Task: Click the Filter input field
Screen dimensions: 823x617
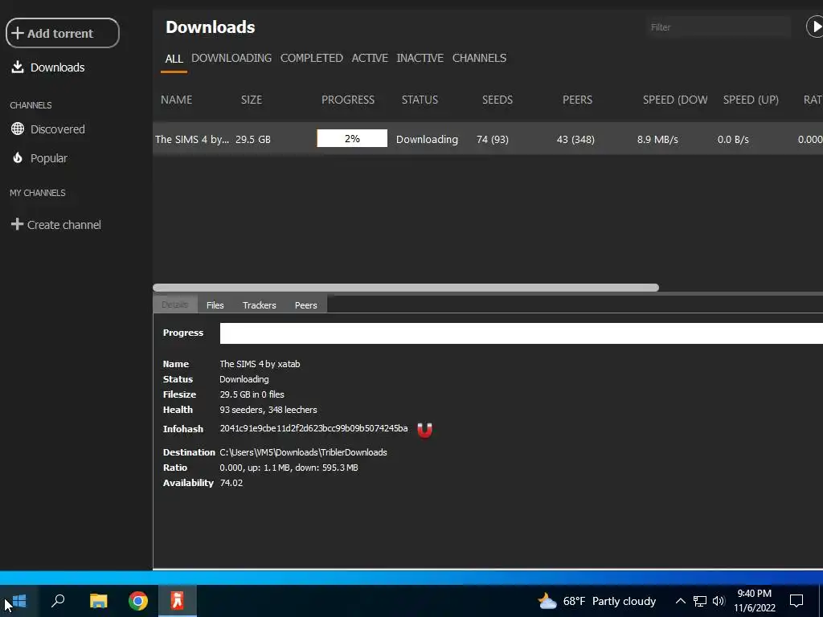Action: (x=718, y=27)
